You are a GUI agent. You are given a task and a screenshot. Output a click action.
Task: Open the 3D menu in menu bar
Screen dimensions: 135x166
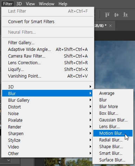click(19, 4)
